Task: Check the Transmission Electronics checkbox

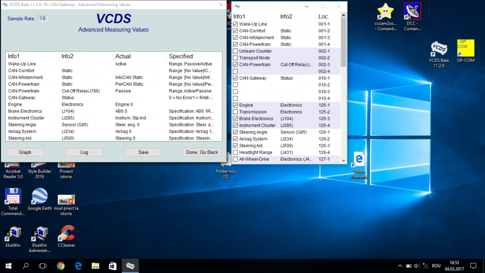Action: 235,112
